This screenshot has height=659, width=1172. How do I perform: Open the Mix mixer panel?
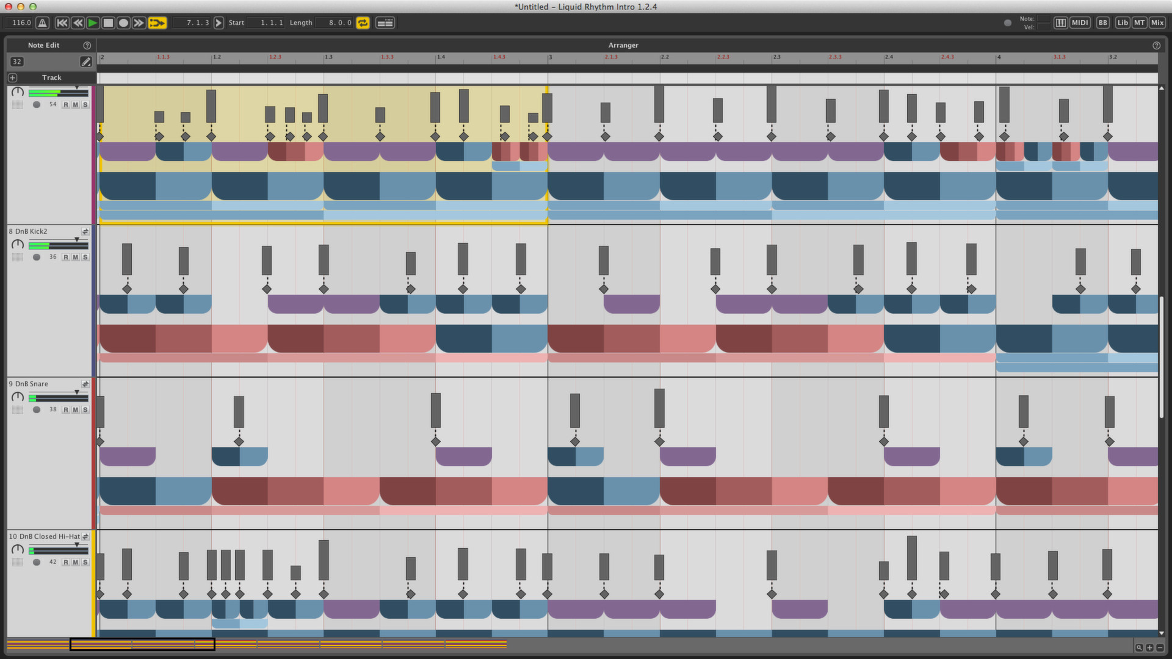1157,22
